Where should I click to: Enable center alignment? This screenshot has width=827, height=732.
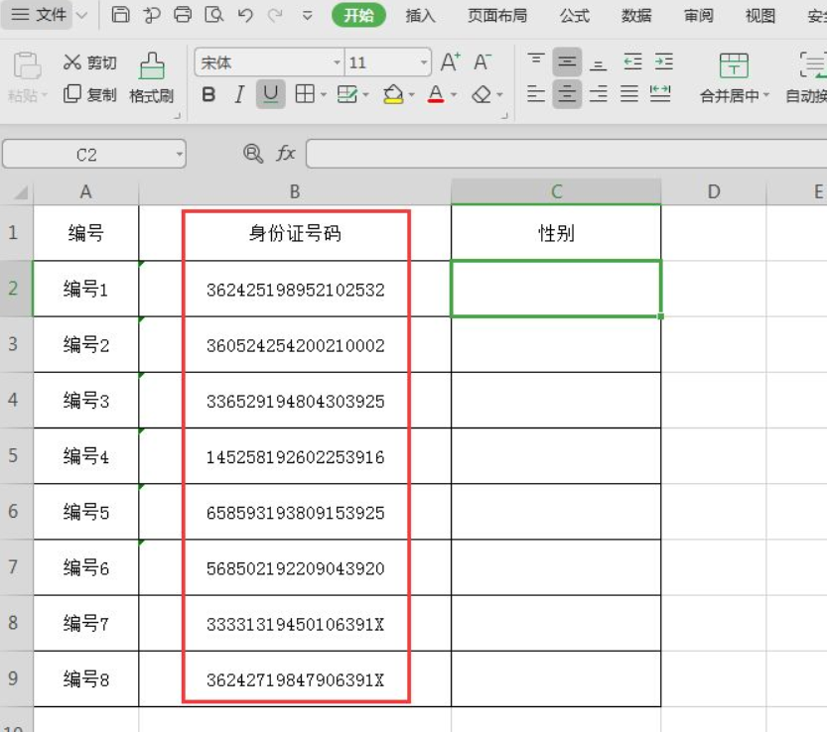click(x=566, y=94)
